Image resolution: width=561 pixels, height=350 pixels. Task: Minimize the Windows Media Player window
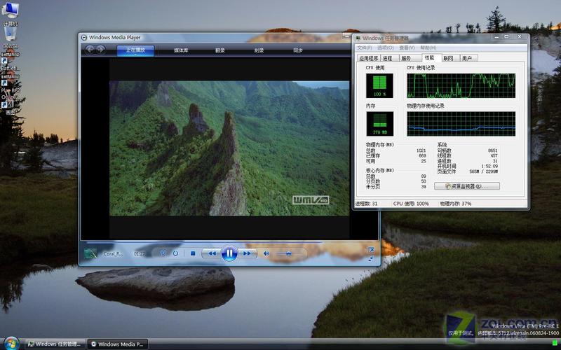pos(346,36)
